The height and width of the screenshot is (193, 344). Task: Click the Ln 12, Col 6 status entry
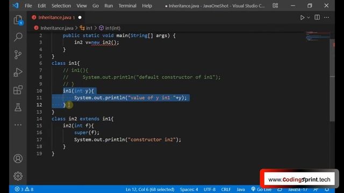click(x=150, y=189)
